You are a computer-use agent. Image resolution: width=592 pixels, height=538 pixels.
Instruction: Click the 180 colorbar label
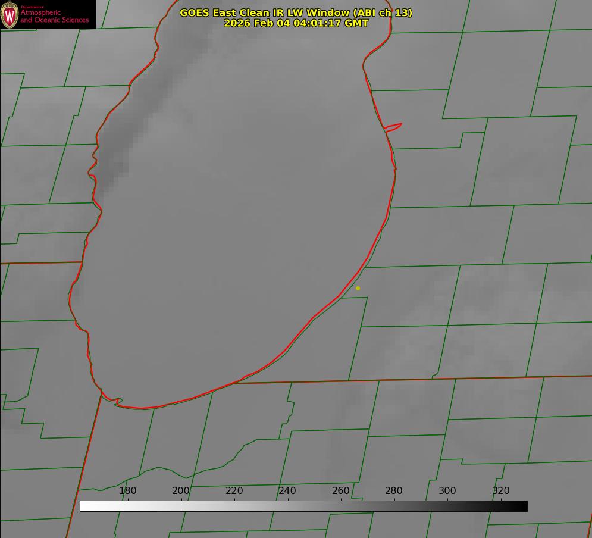click(x=127, y=490)
